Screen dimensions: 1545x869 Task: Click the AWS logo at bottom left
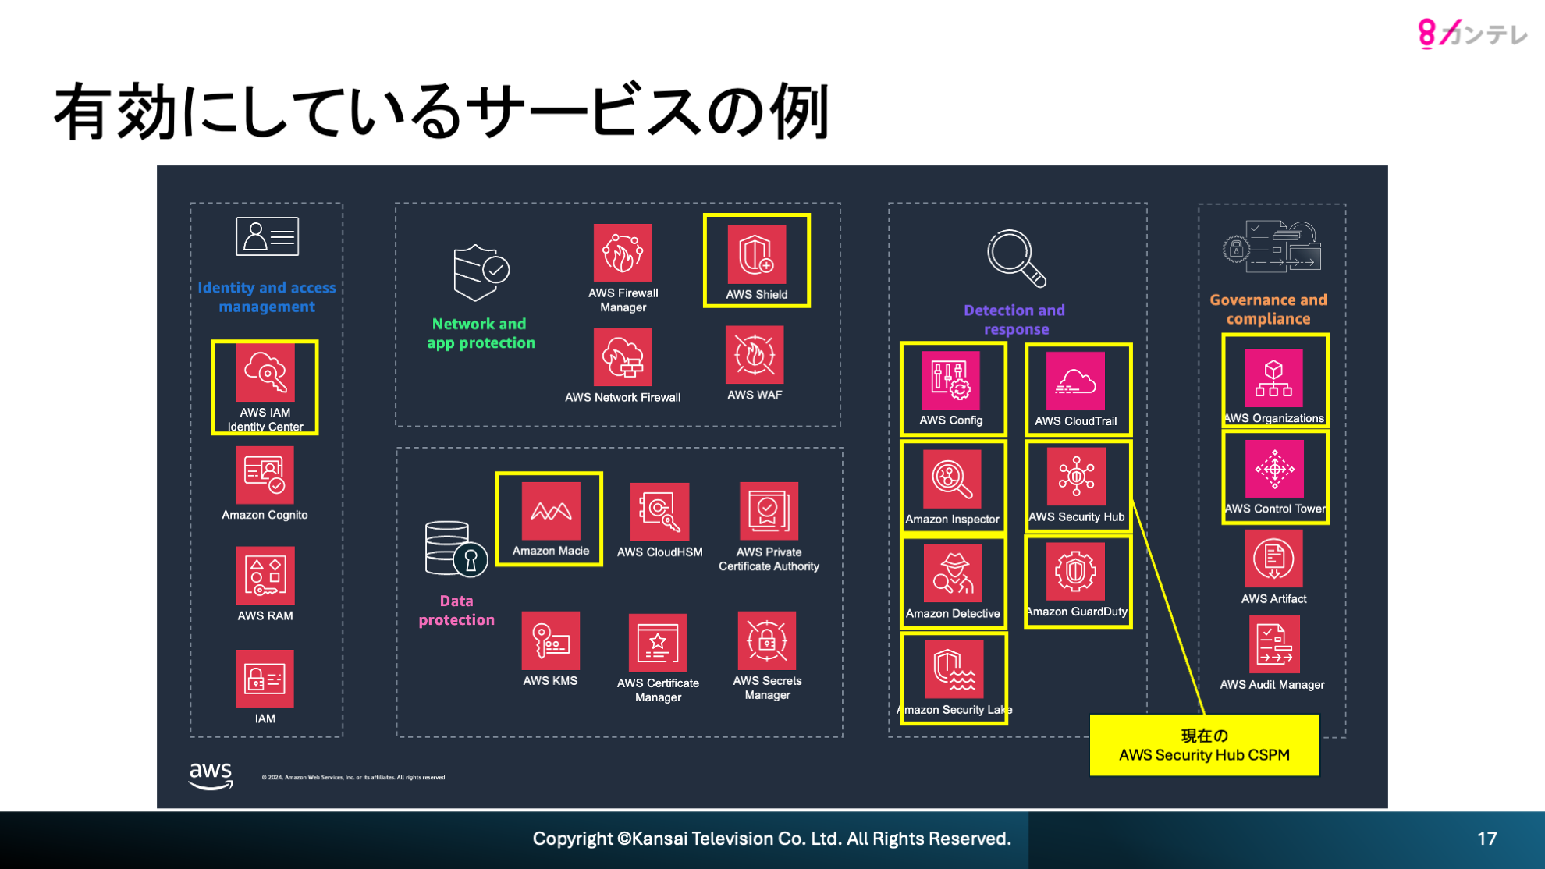coord(211,775)
